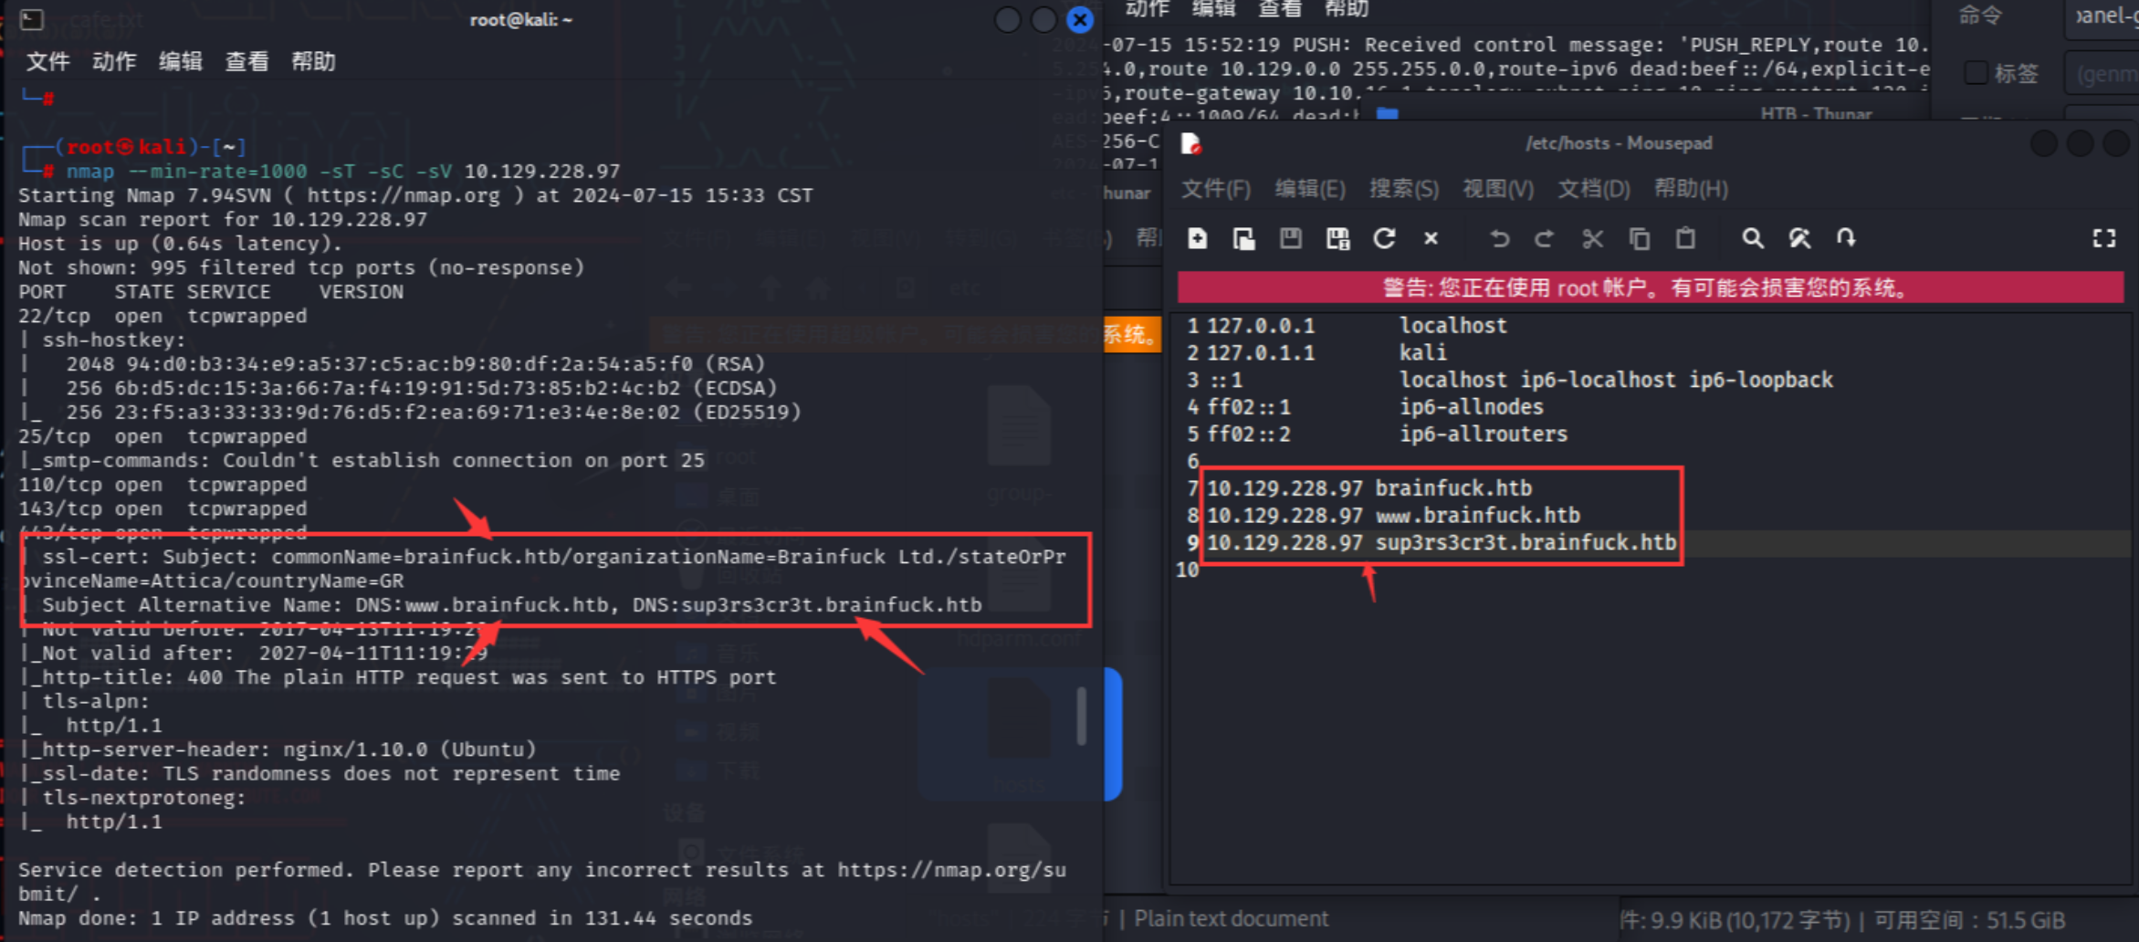Click the Subject Alternative Name line
2139x942 pixels.
511,605
